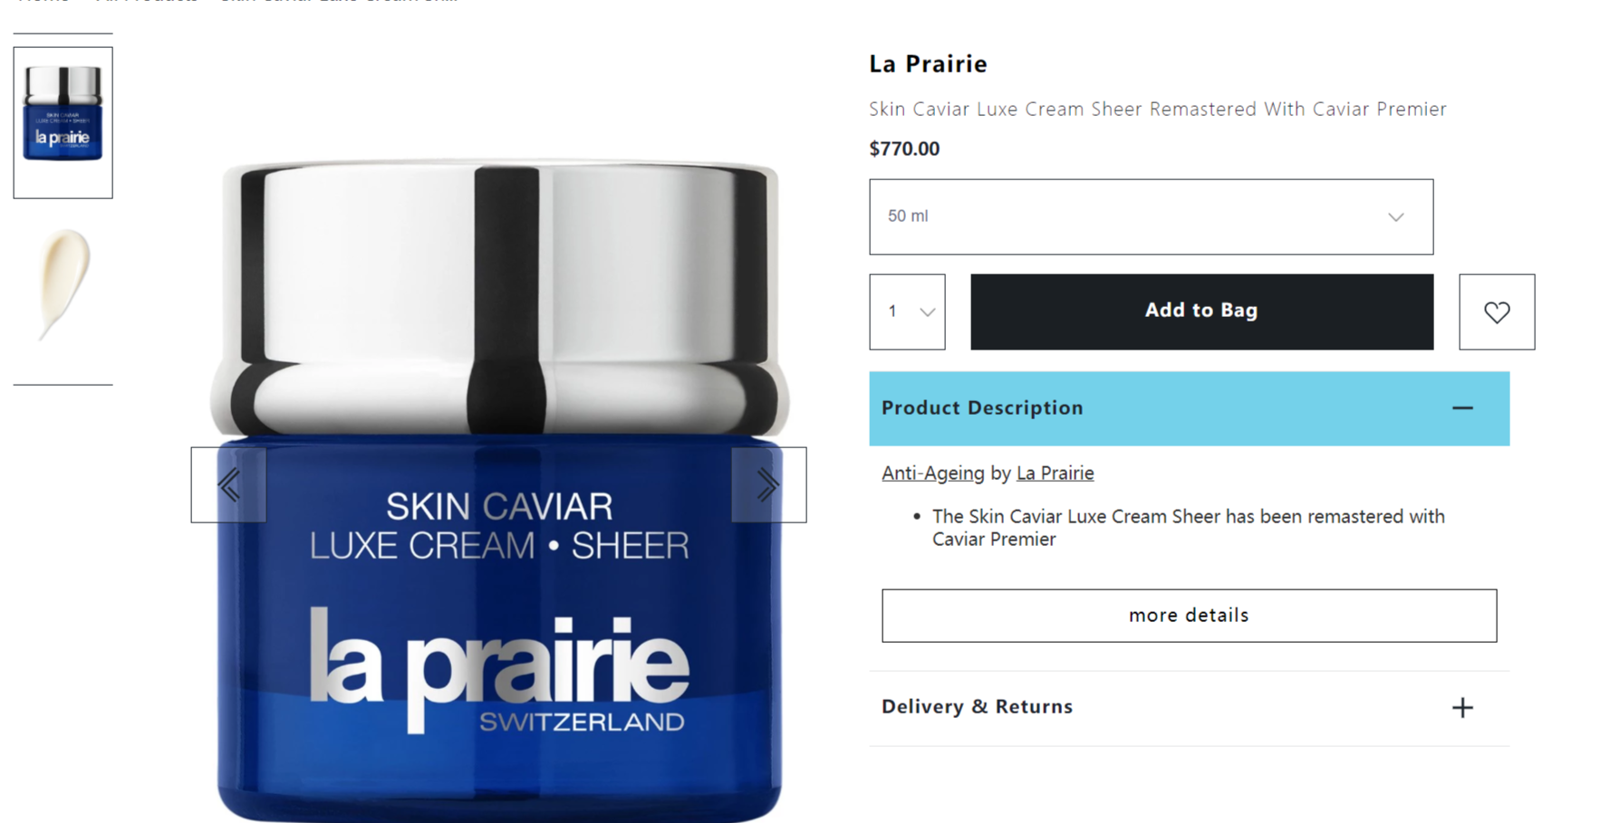Toggle the Delivery & Returns section header

click(1189, 707)
